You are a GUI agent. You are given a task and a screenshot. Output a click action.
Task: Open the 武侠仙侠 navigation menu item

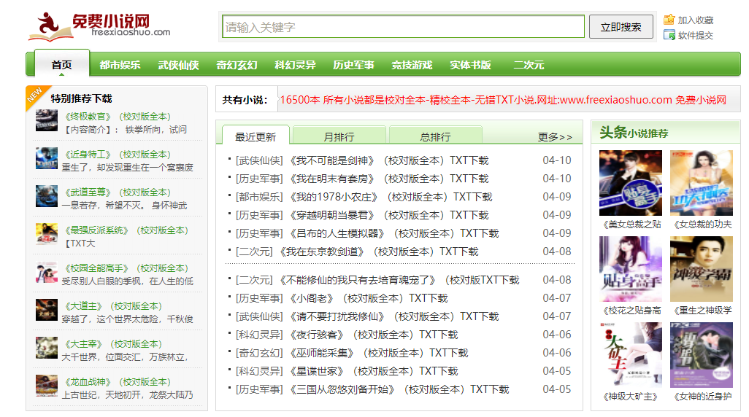(178, 65)
